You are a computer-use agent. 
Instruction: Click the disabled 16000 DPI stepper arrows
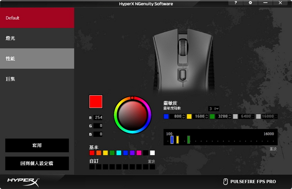point(276,116)
